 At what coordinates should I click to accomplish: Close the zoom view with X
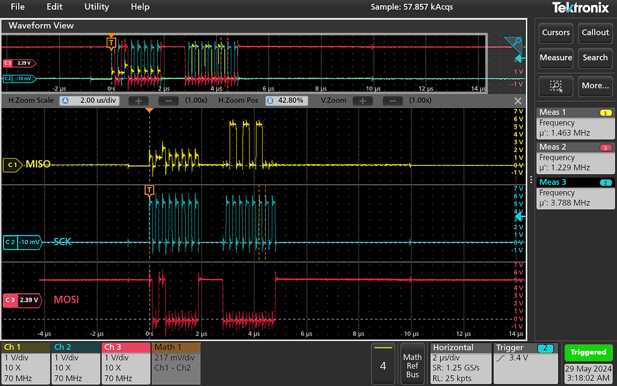pyautogui.click(x=518, y=101)
